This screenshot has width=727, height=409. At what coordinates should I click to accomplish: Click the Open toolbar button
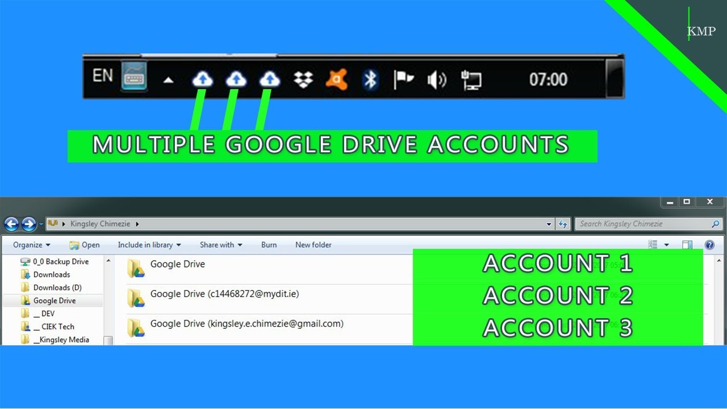click(84, 245)
